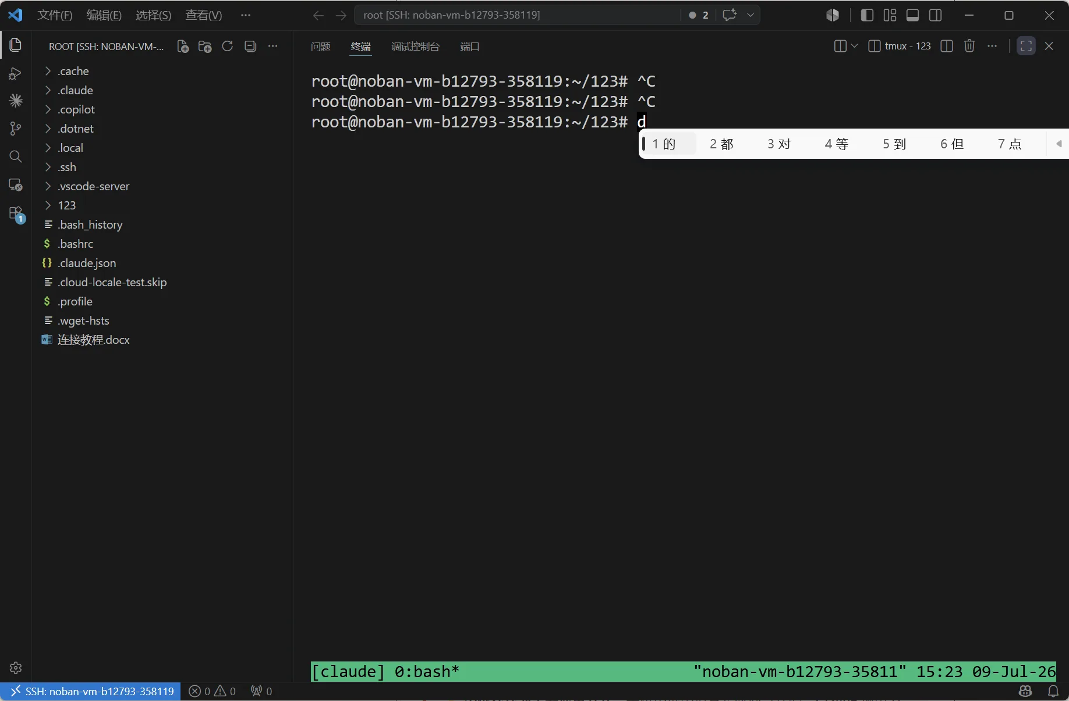
Task: Click the SSH remote status button
Action: tap(90, 691)
